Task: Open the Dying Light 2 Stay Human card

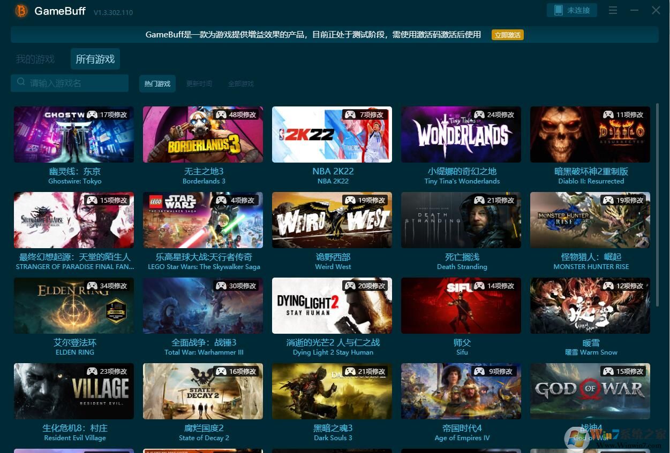Action: click(332, 305)
